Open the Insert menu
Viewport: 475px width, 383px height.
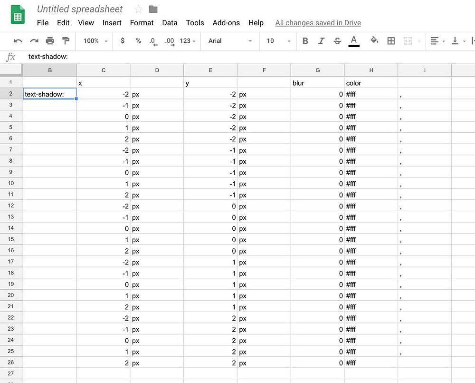(112, 23)
